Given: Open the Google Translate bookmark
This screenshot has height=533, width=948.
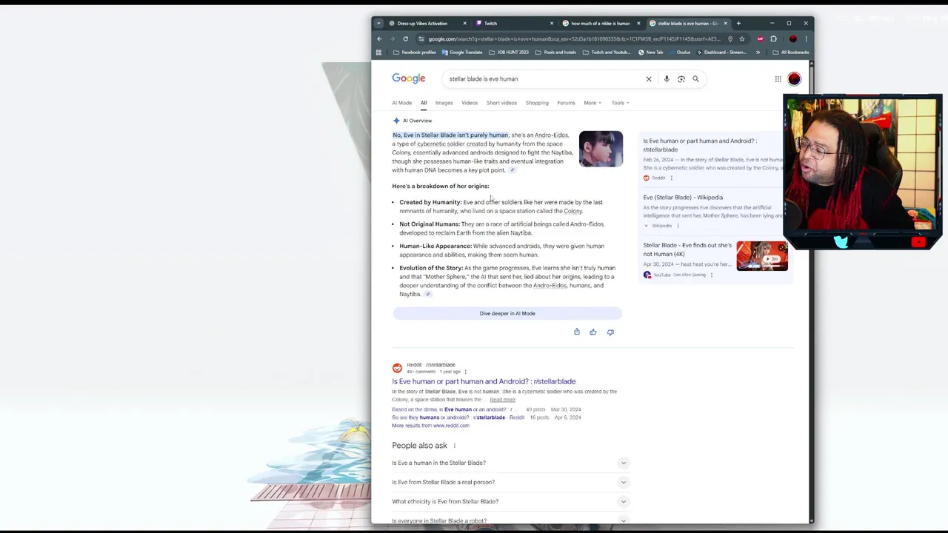Looking at the screenshot, I should click(x=462, y=53).
